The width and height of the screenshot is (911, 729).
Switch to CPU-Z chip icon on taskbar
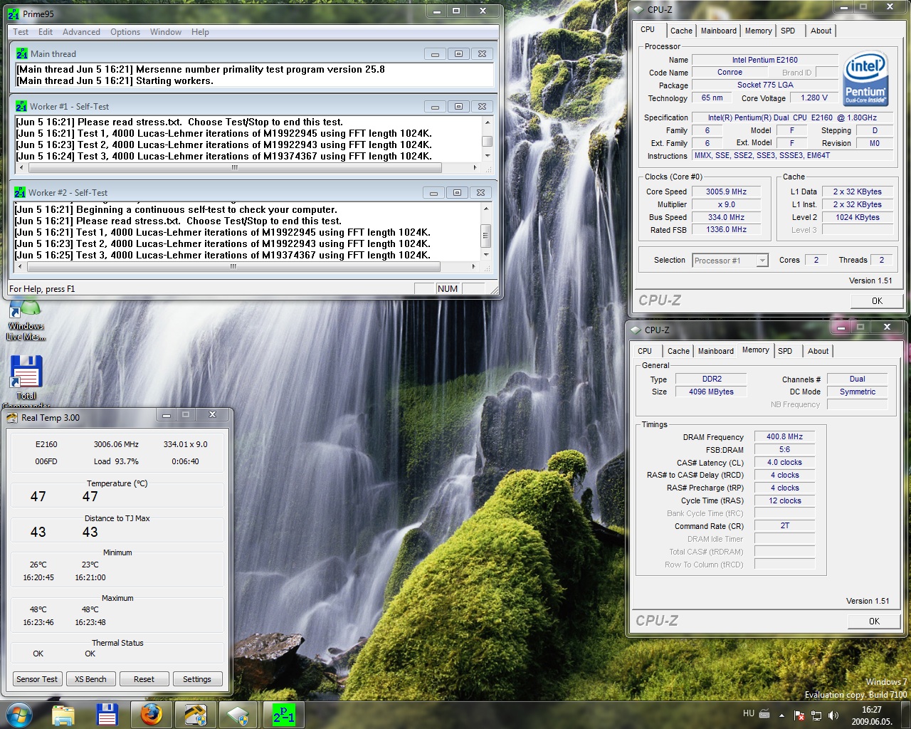pyautogui.click(x=239, y=715)
